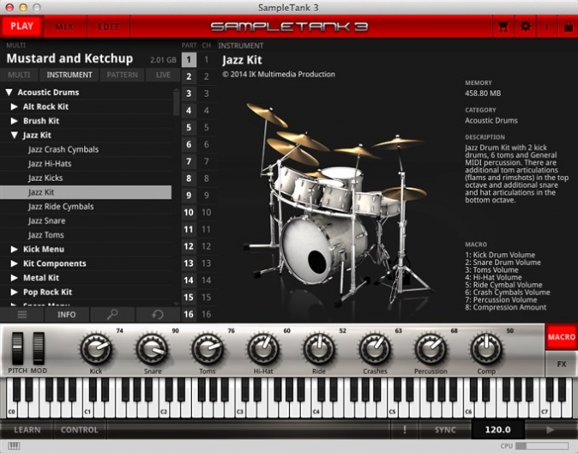This screenshot has height=453, width=578.
Task: Load Jazz Toms instrument
Action: (x=86, y=235)
